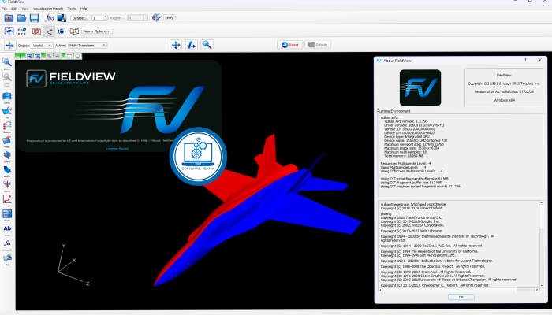Open the Iso surface panel icon
Viewport: 552px width, 315px height.
coord(6,113)
